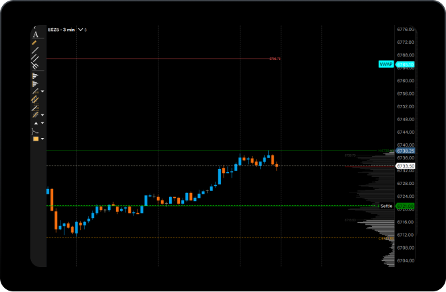Viewport: 446px width, 292px height.
Task: Select the text annotation tool
Action: pyautogui.click(x=36, y=34)
